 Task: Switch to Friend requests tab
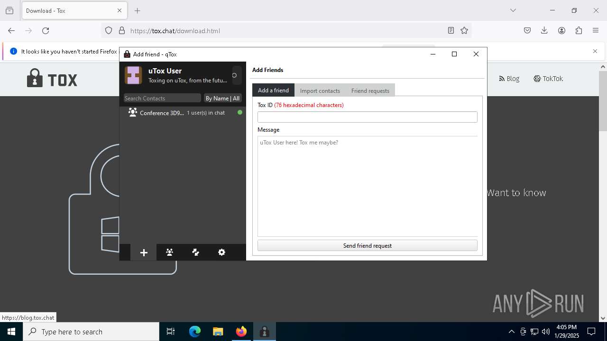coord(370,90)
